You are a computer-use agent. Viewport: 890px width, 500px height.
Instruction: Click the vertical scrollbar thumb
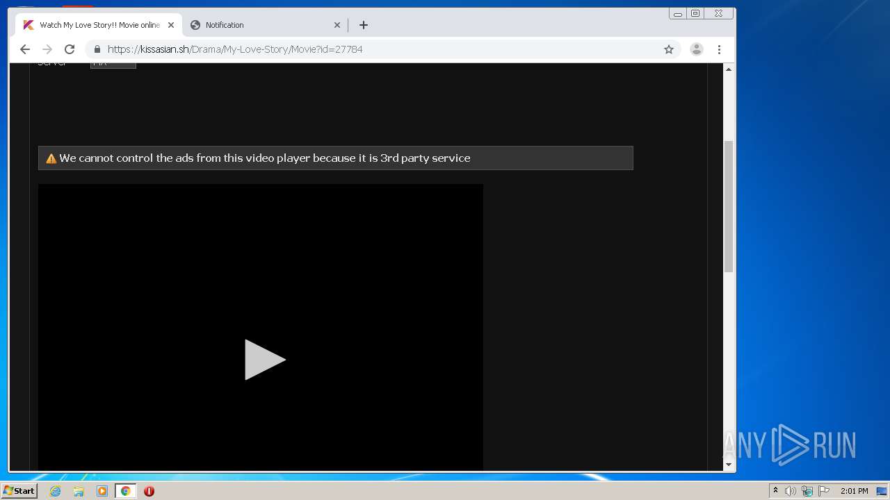729,206
